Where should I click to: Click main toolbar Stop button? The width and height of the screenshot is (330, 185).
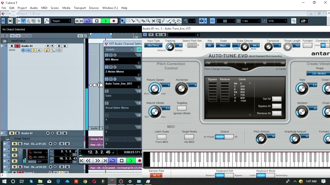[97, 21]
